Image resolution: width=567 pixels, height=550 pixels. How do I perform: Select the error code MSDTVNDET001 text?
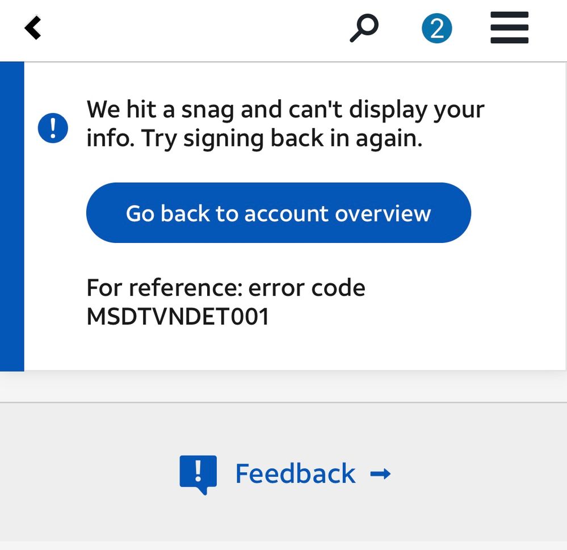tap(178, 317)
